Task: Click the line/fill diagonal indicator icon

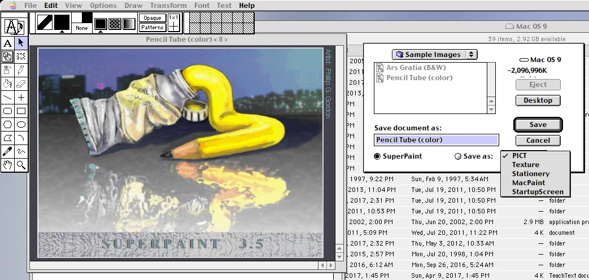Action: (45, 23)
